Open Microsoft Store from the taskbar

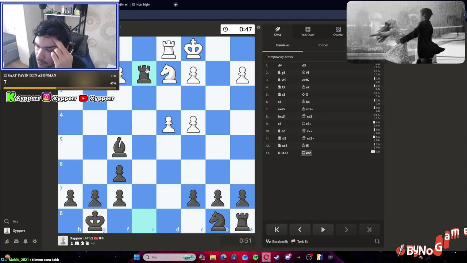click(x=234, y=258)
